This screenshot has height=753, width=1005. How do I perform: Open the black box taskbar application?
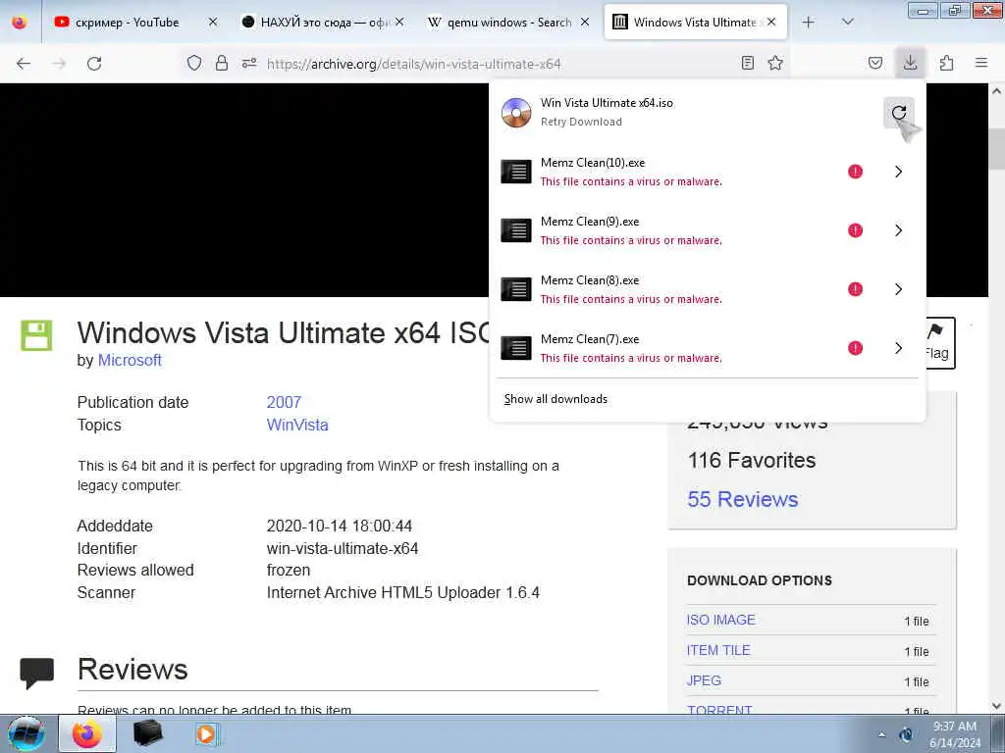(147, 733)
